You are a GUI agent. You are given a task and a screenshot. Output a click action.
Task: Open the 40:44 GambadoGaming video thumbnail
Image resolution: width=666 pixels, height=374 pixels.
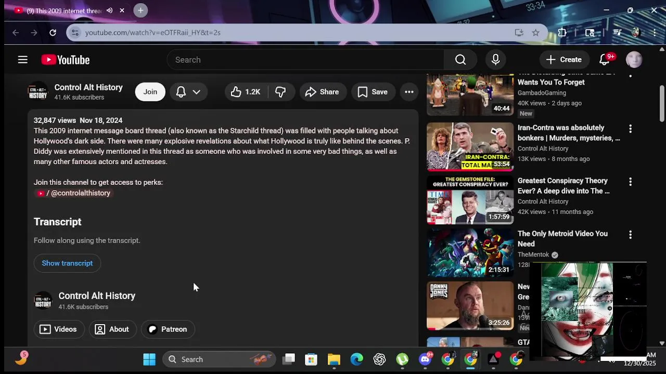pos(470,95)
